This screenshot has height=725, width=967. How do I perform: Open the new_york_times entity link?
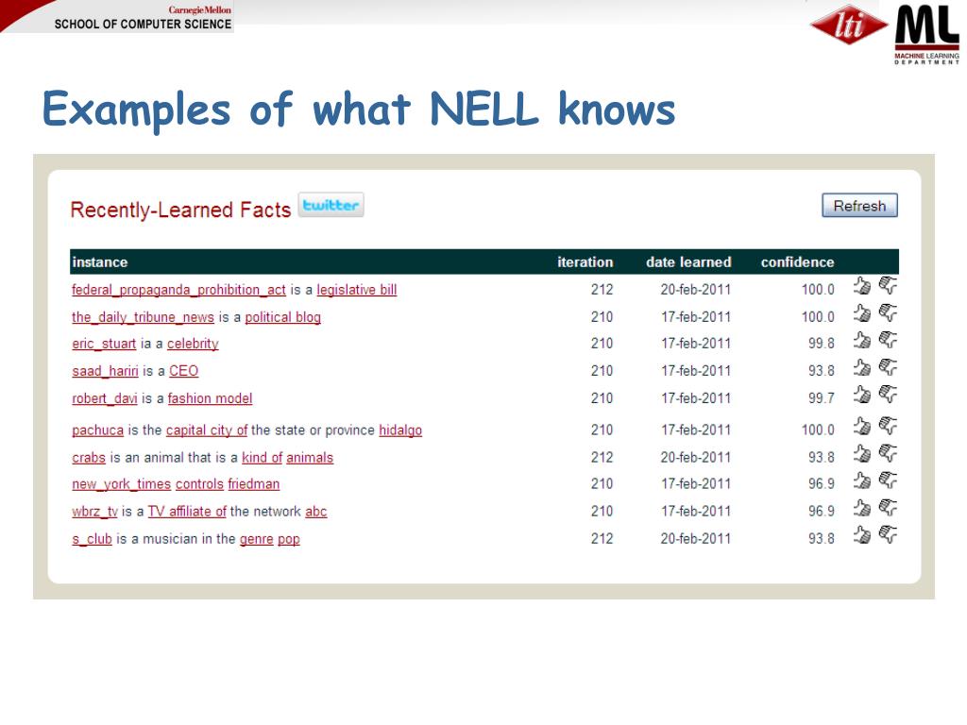pyautogui.click(x=122, y=484)
